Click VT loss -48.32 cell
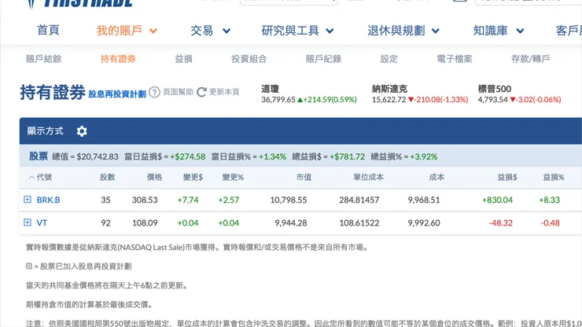The height and width of the screenshot is (327, 582). (x=500, y=222)
